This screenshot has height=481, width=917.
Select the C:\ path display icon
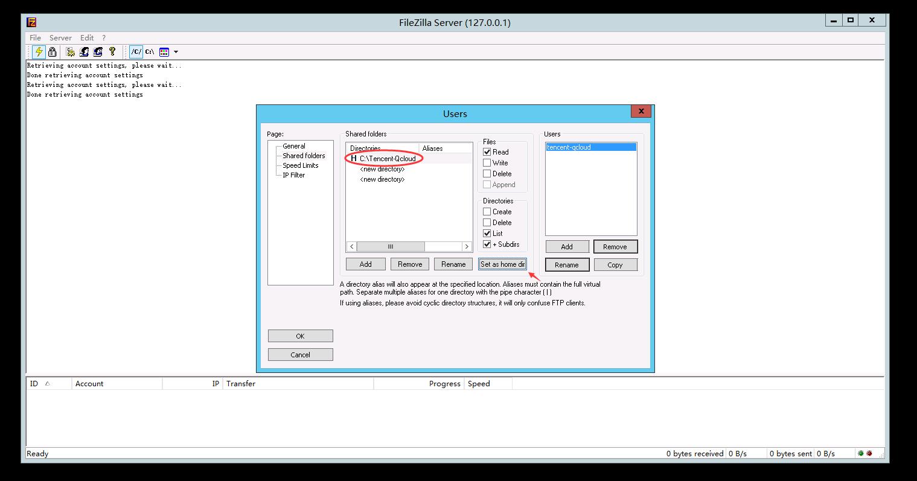point(150,52)
